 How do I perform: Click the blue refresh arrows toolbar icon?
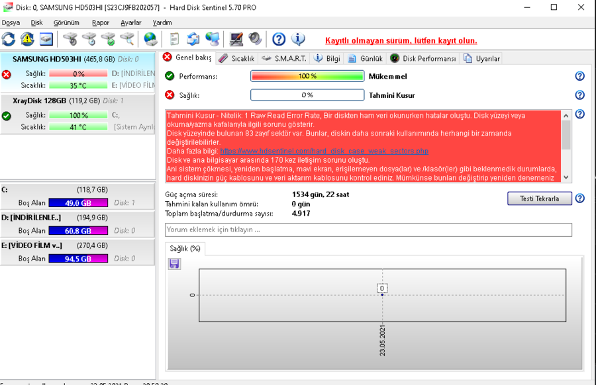[x=9, y=39]
